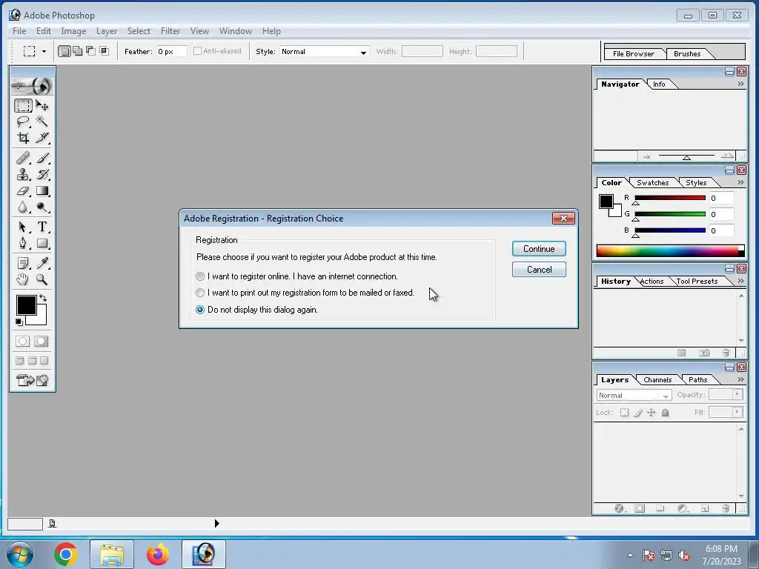This screenshot has height=569, width=759.
Task: Select New selection mode button
Action: [x=64, y=51]
